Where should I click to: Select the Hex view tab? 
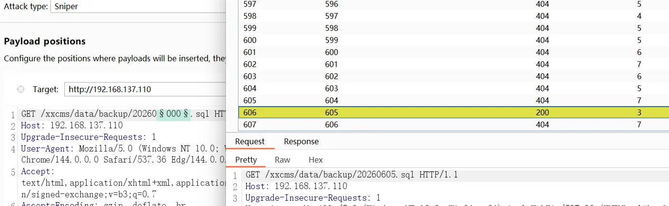pyautogui.click(x=315, y=160)
